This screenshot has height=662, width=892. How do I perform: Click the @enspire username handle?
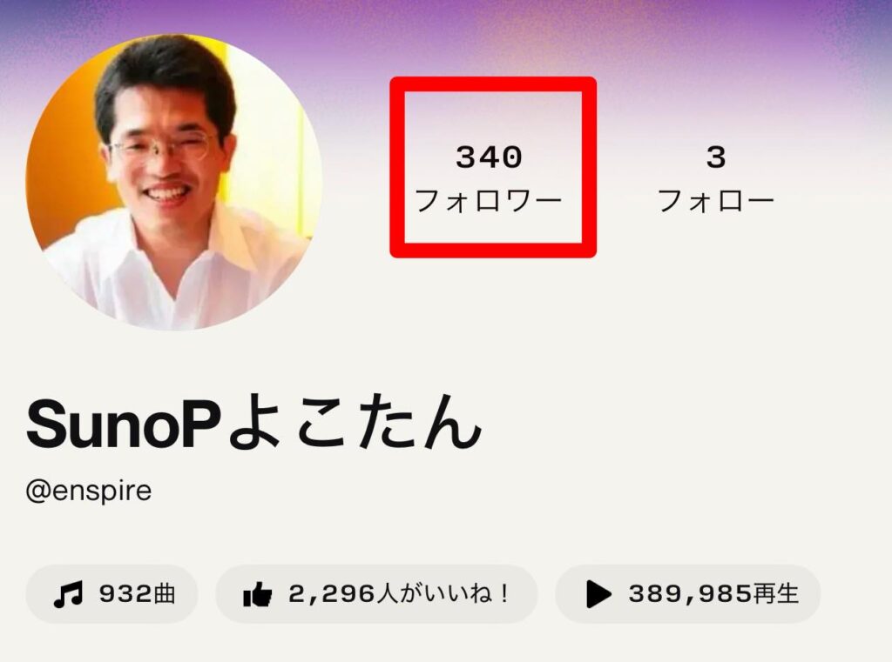[x=89, y=491]
